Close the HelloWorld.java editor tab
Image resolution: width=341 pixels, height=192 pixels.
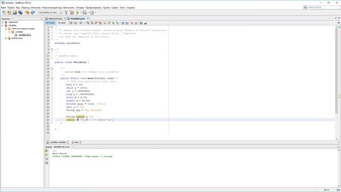click(65, 19)
